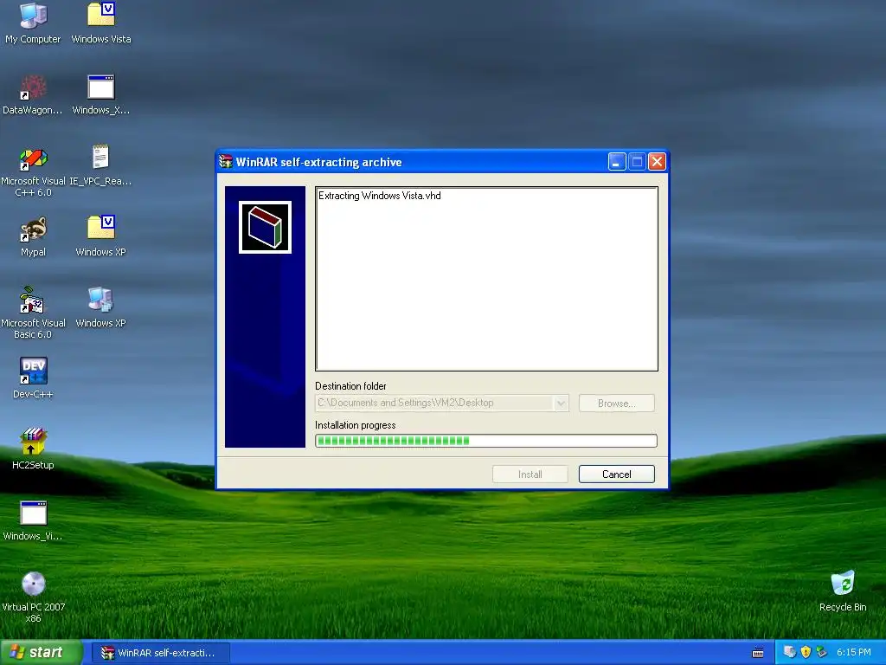The image size is (886, 665).
Task: Click the WinRAR icon in dialog title bar
Action: (226, 162)
